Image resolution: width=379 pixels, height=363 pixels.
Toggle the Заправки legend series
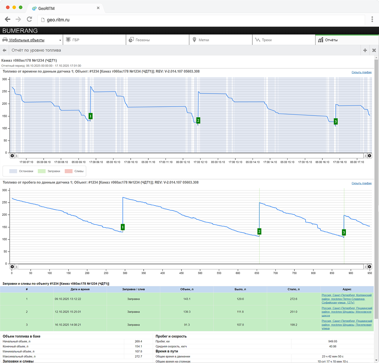click(x=49, y=171)
